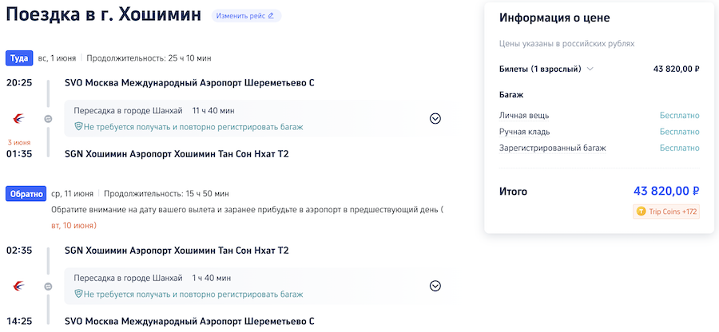The width and height of the screenshot is (719, 332).
Task: Click the pencil icon beside Изменить рейс
Action: tap(271, 16)
